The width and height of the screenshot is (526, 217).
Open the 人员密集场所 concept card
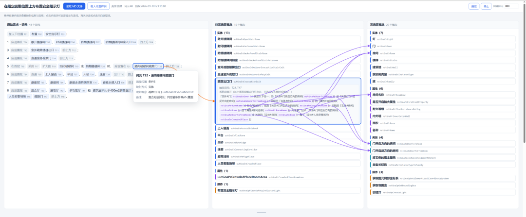tap(288, 164)
